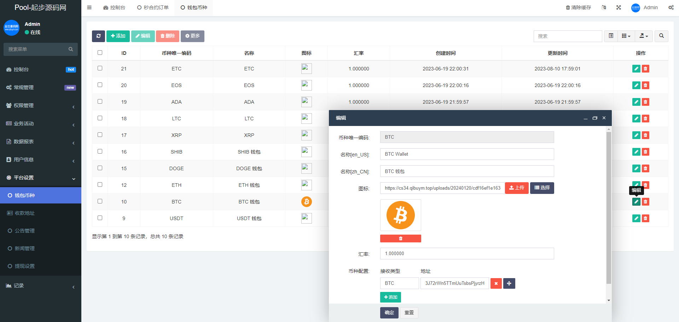
Task: Check the LTC row checkbox
Action: [100, 118]
